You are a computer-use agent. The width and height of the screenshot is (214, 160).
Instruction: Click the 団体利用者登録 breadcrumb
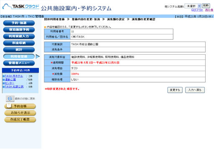tap(54, 19)
